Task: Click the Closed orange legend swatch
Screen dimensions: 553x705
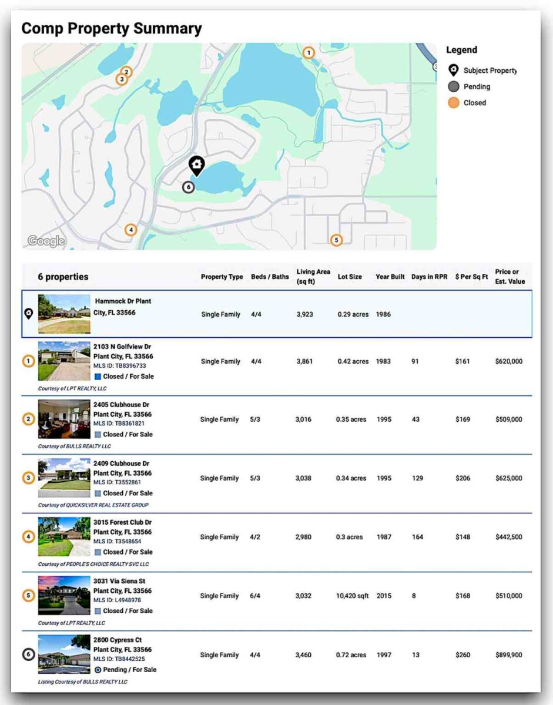Action: pyautogui.click(x=453, y=103)
